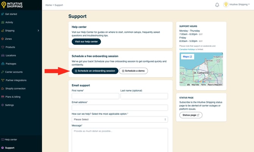Click the map keyboard shortcuts icon
The height and width of the screenshot is (152, 254).
point(188,85)
